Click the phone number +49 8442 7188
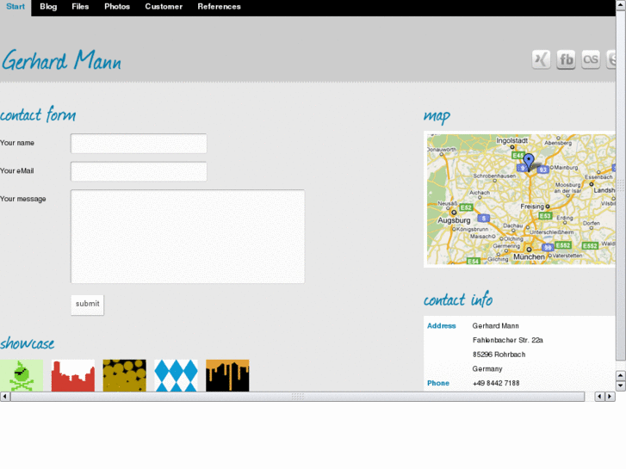This screenshot has width=626, height=469. click(x=496, y=383)
